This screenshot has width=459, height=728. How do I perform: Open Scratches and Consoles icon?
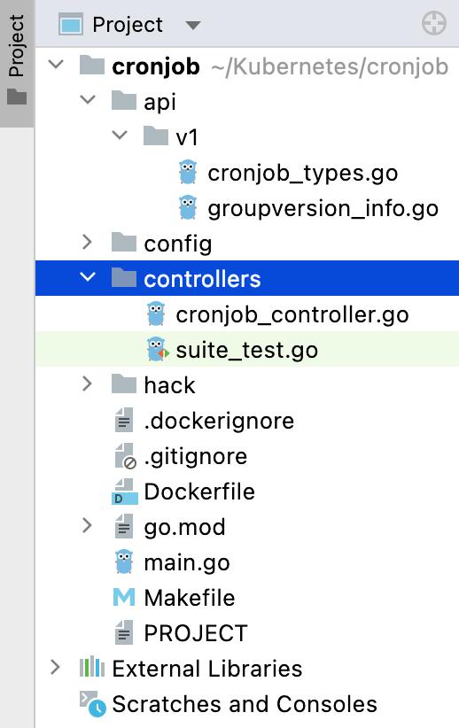[92, 704]
